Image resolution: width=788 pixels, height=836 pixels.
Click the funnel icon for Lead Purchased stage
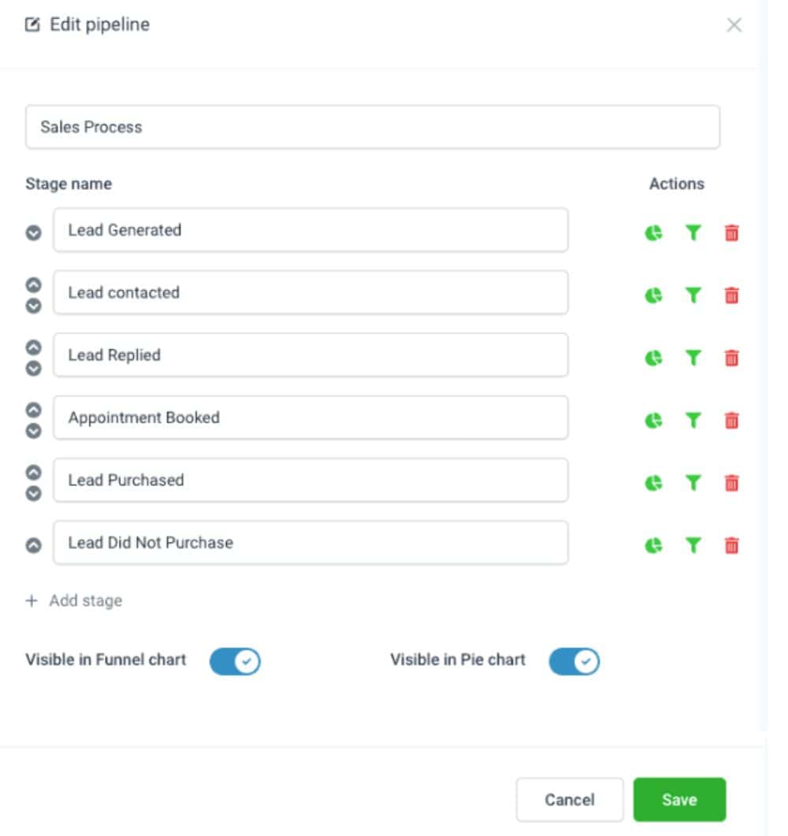[x=693, y=483]
